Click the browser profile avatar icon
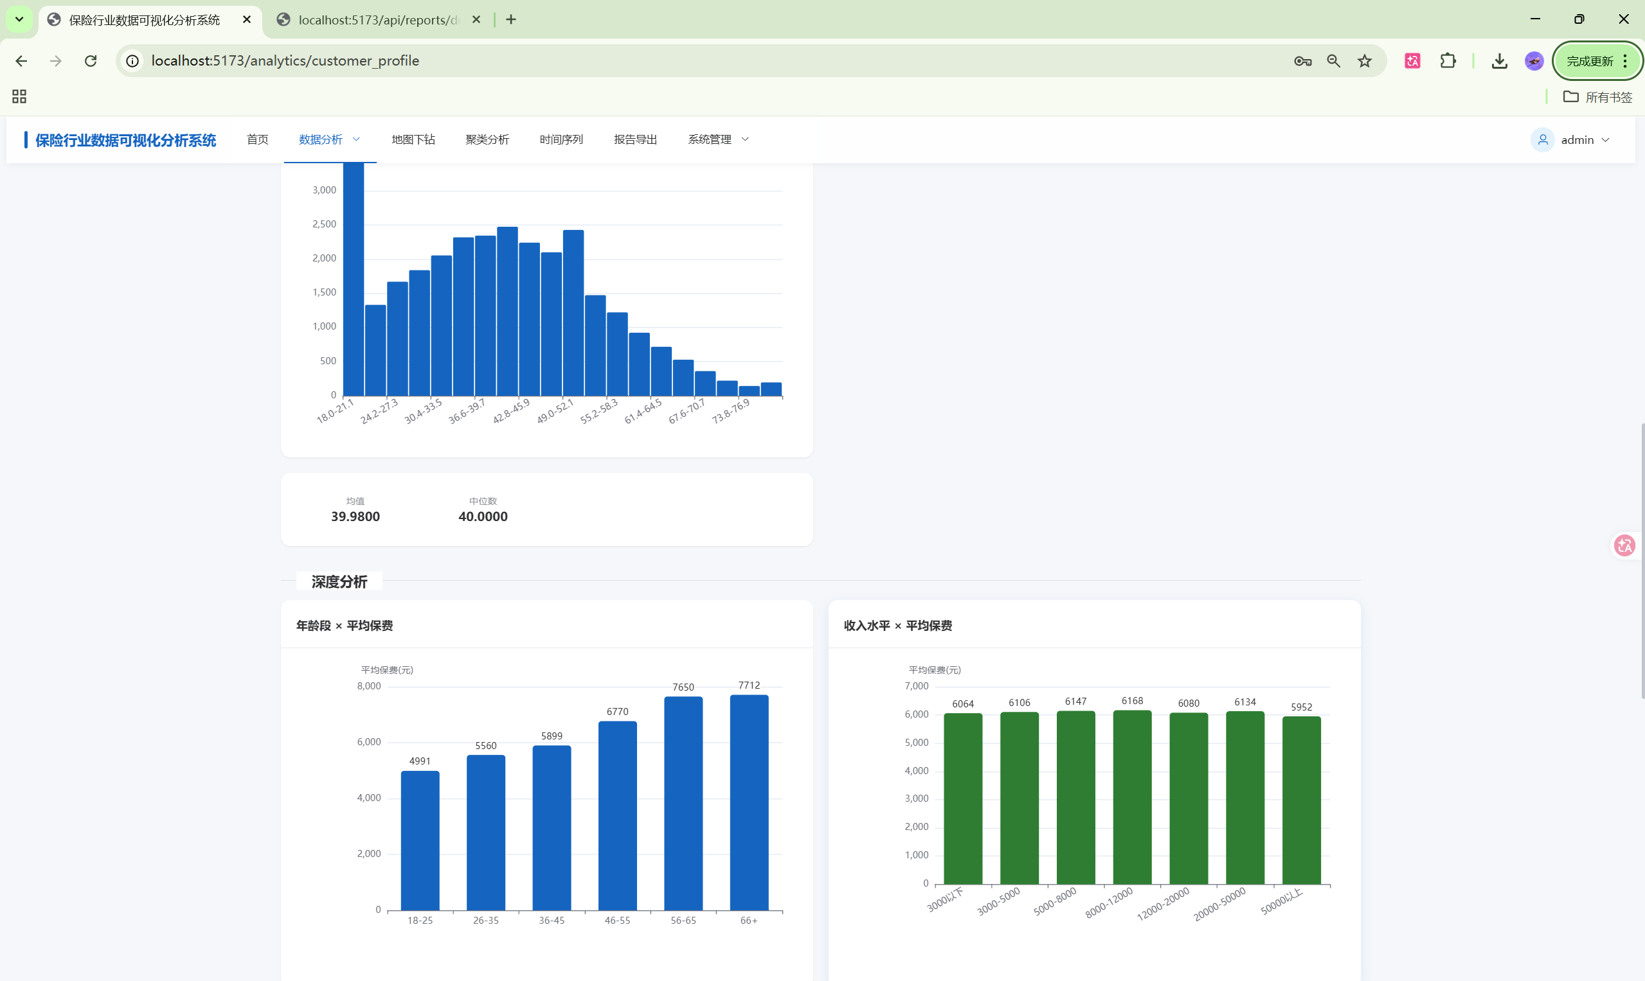 1534,61
